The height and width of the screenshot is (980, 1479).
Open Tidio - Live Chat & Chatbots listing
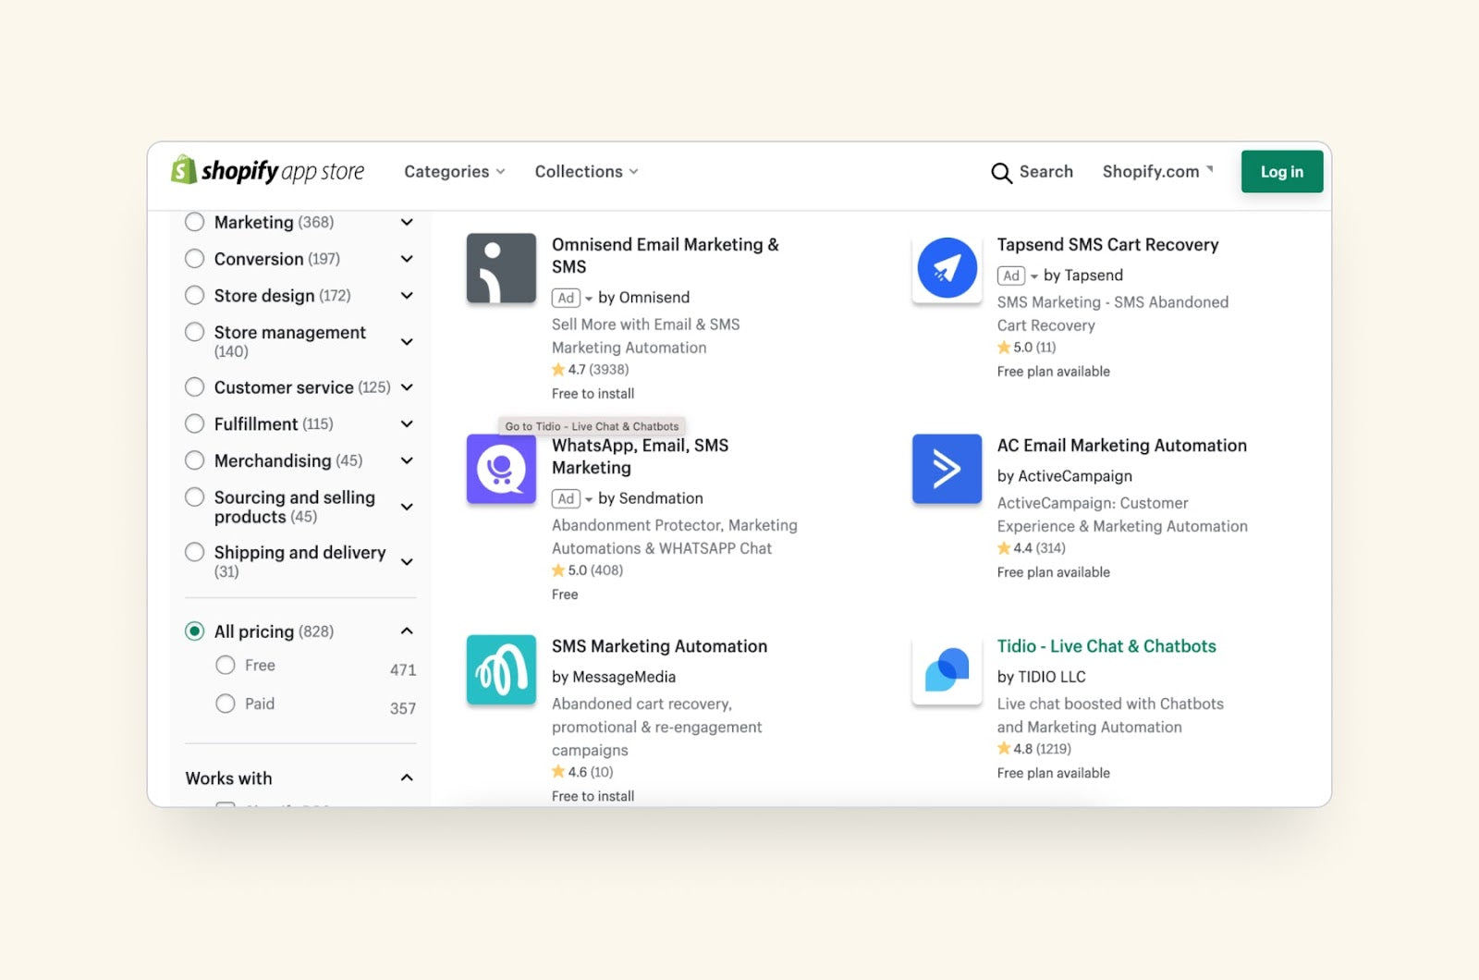coord(1106,645)
